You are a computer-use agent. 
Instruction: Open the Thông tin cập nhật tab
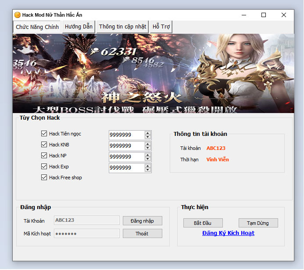pyautogui.click(x=122, y=27)
